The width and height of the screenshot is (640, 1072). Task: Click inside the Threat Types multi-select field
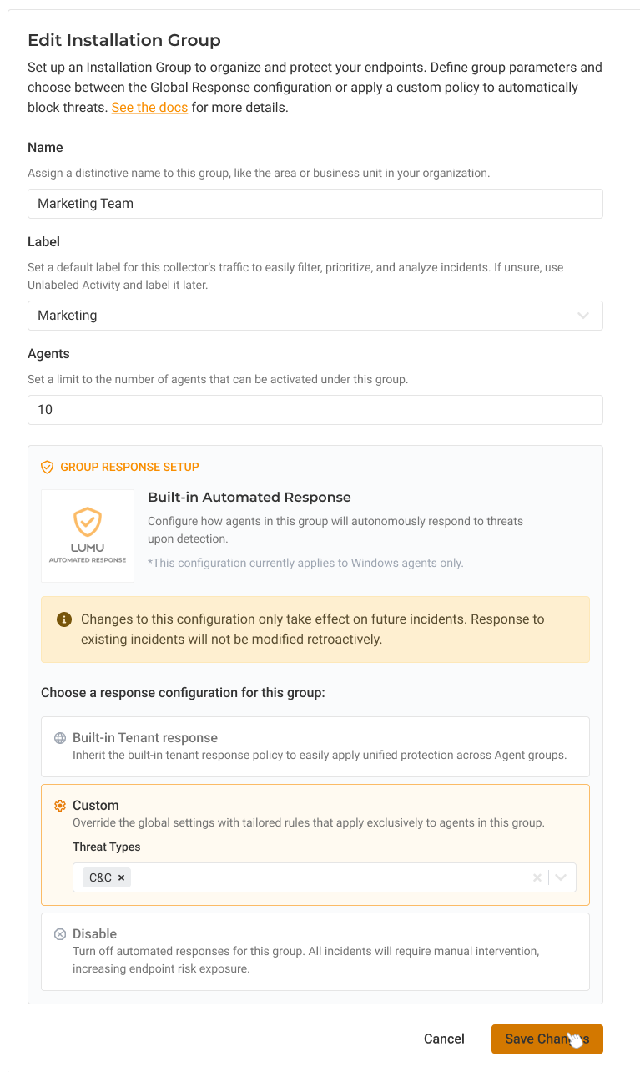click(x=325, y=877)
